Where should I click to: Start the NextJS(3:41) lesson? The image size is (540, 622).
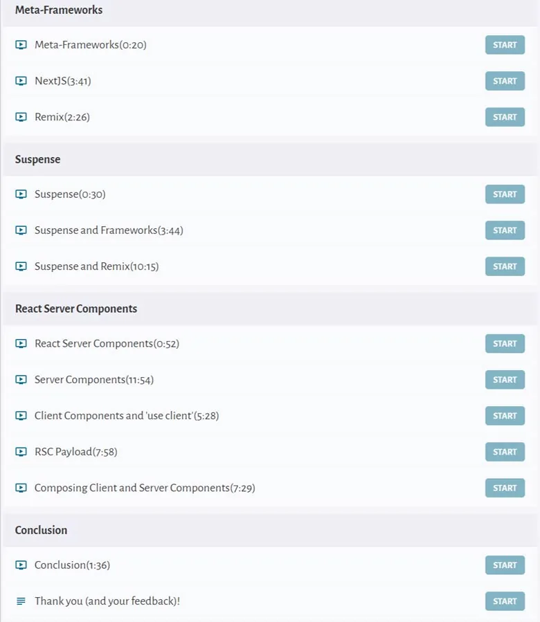click(x=505, y=81)
